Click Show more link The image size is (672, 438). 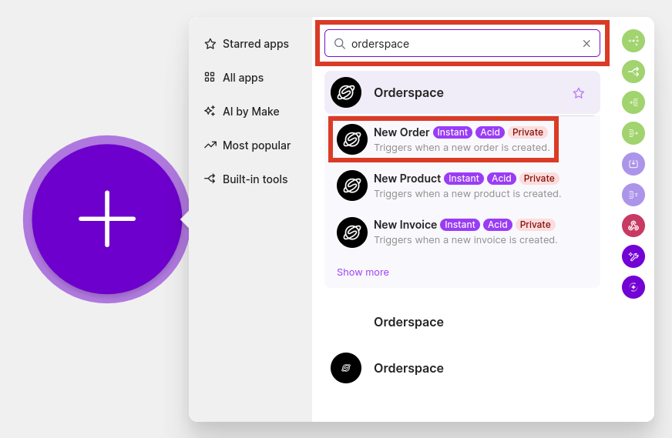click(362, 272)
